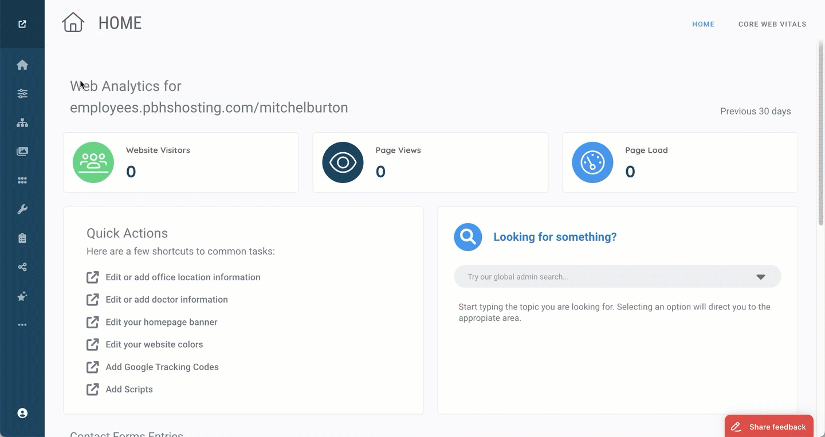Click into the global admin search field

tap(602, 277)
